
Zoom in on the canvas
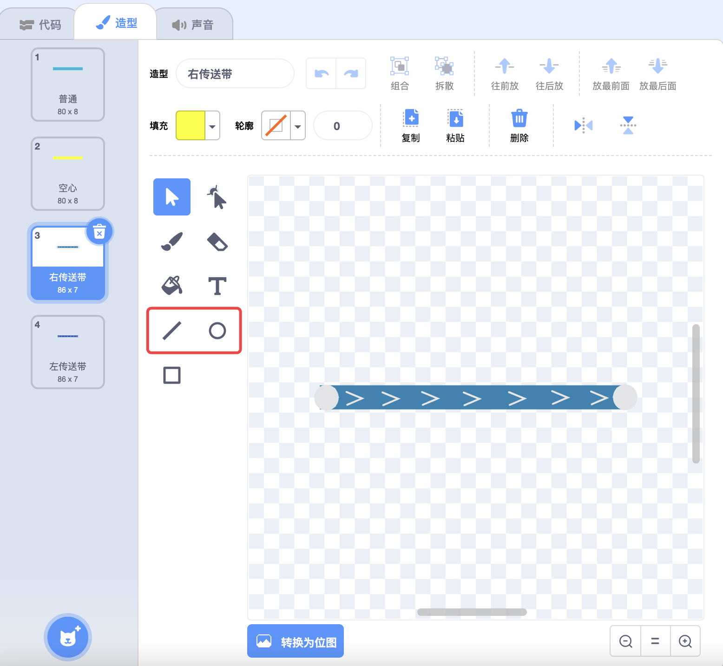(685, 641)
